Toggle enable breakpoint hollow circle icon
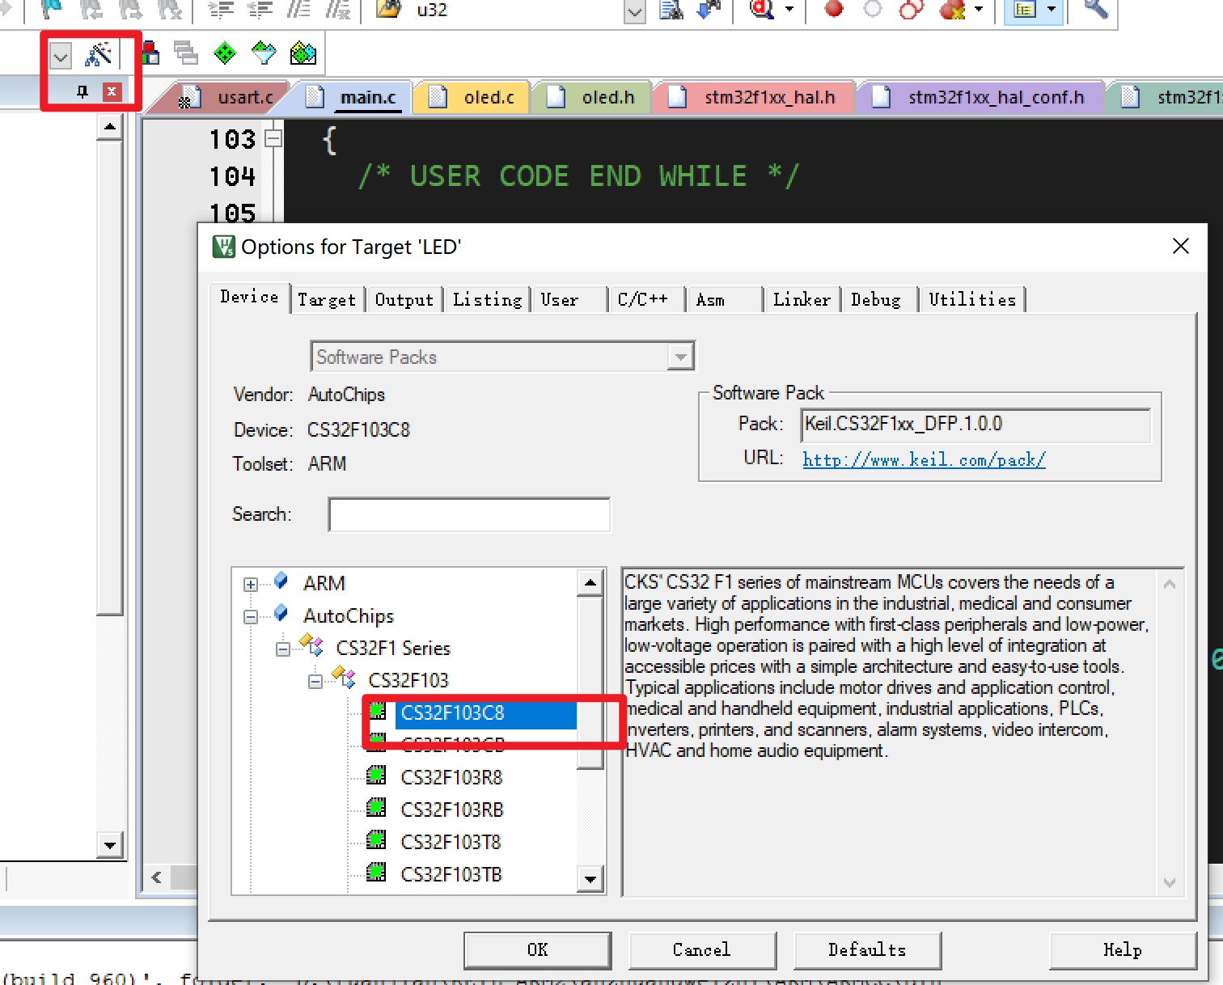This screenshot has width=1223, height=985. (x=873, y=9)
